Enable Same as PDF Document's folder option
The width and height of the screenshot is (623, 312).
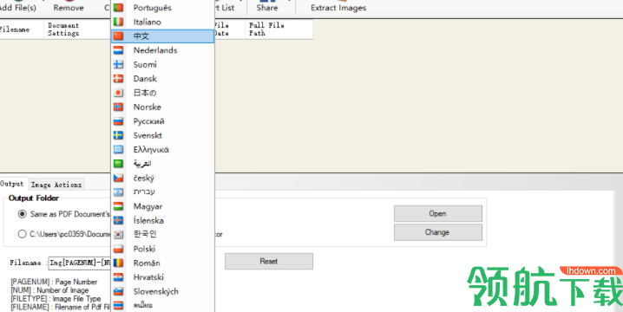pos(23,214)
